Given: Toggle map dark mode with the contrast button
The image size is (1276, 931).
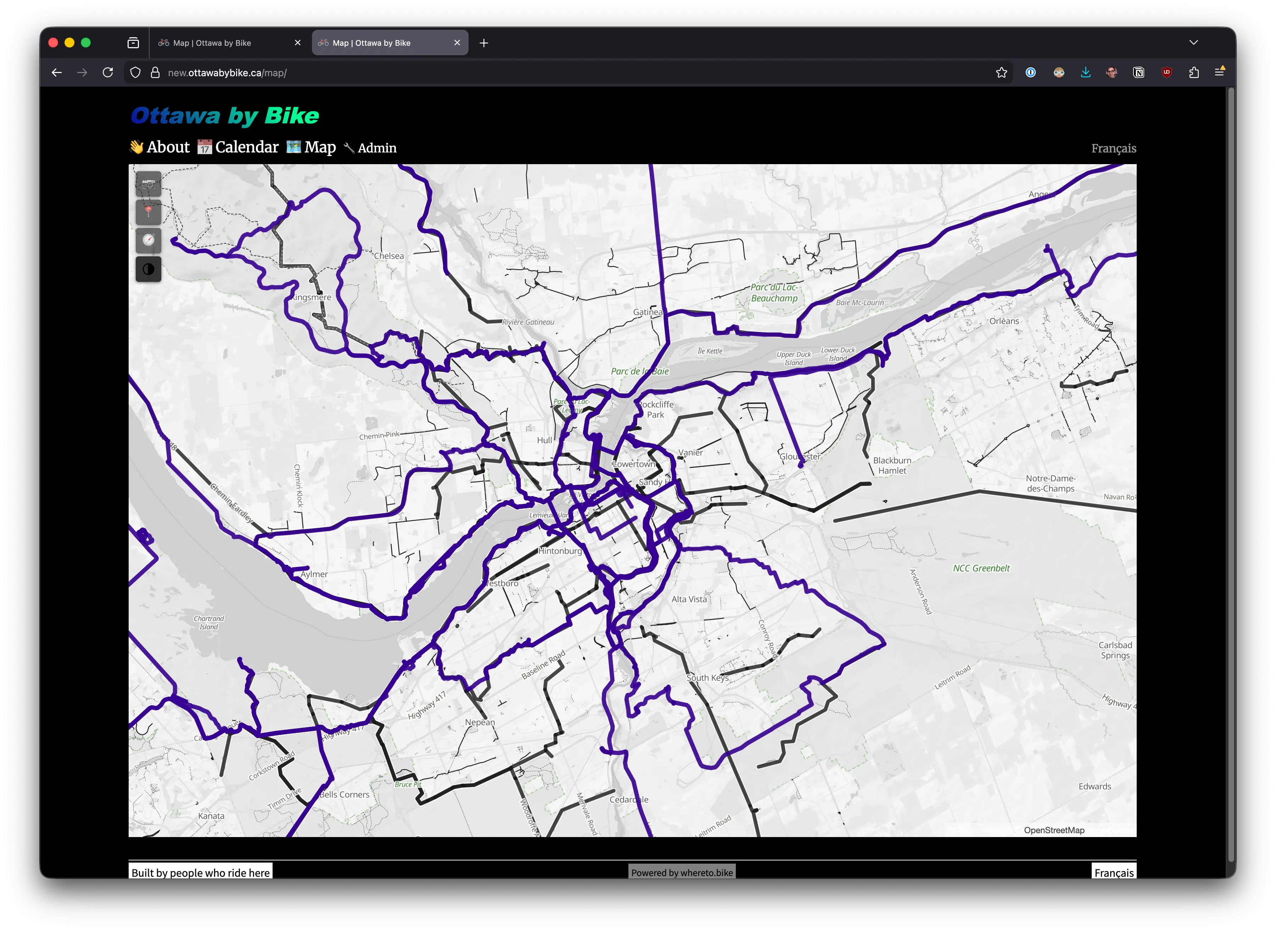Looking at the screenshot, I should (148, 269).
